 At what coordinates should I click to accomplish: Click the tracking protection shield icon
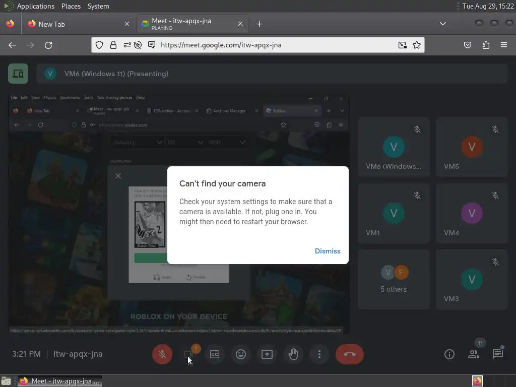point(99,45)
